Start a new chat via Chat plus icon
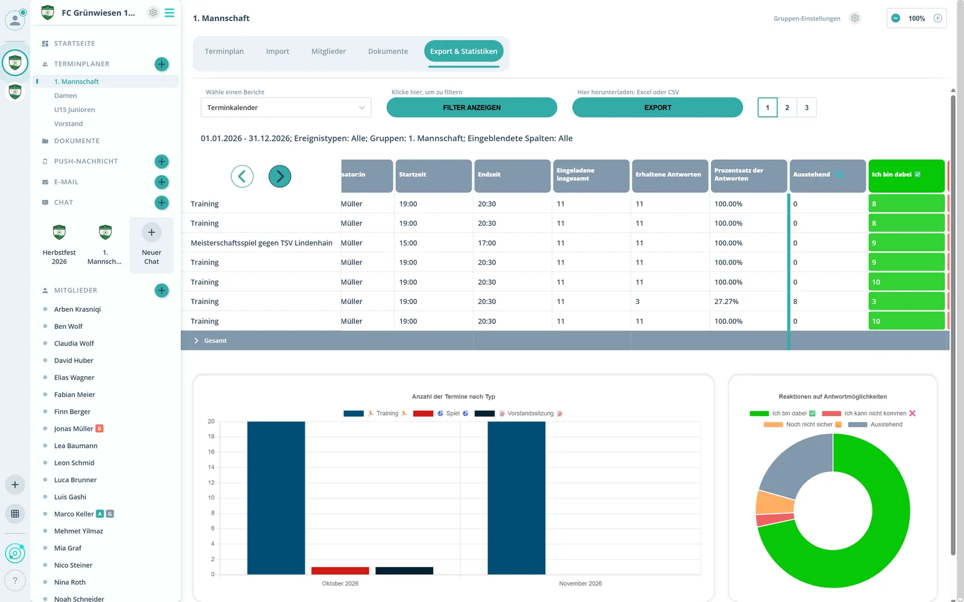Image resolution: width=964 pixels, height=602 pixels. [x=161, y=202]
